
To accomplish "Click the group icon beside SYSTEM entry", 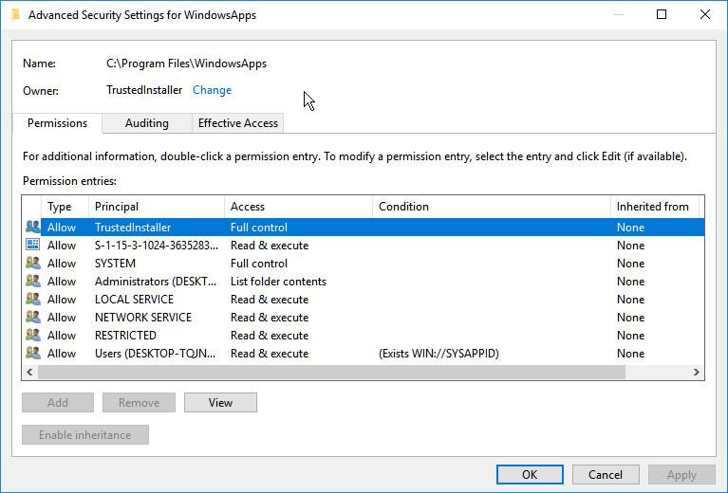I will (x=32, y=263).
